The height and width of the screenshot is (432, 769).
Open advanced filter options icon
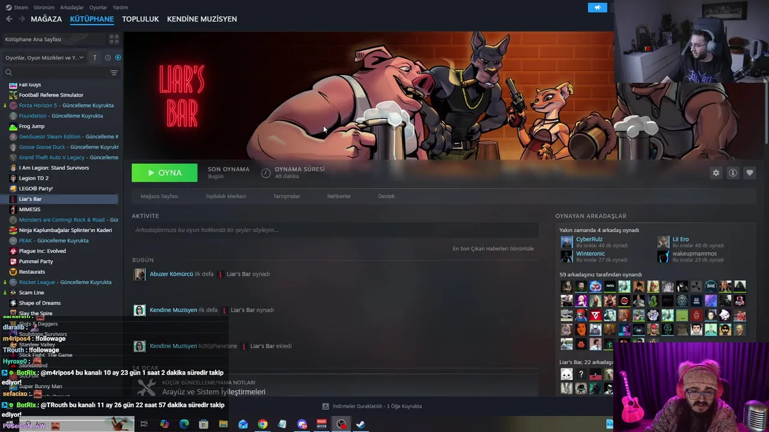114,73
